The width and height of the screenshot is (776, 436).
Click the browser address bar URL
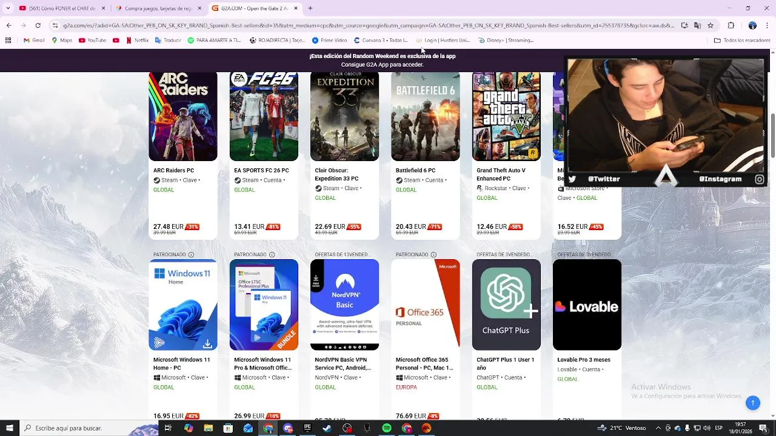368,25
